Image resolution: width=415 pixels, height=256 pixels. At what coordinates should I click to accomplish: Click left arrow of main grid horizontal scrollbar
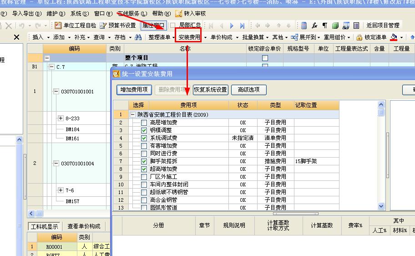click(31, 213)
